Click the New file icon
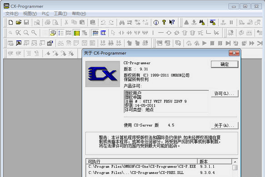 tap(11, 22)
